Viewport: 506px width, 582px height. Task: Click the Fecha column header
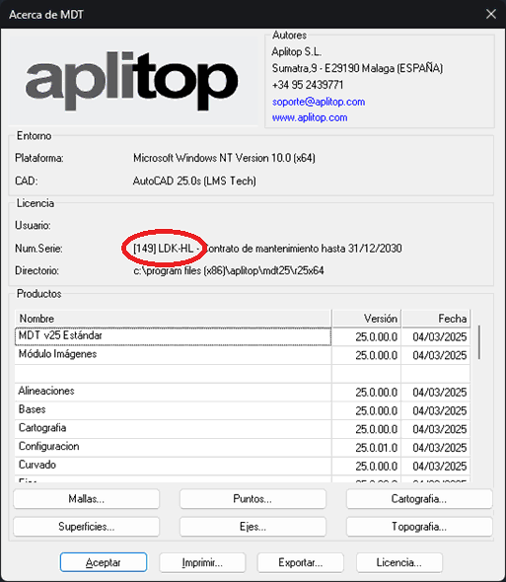pos(436,319)
